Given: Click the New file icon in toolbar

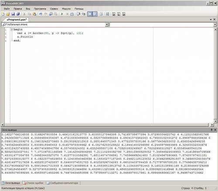Looking at the screenshot, I should click(3, 14).
